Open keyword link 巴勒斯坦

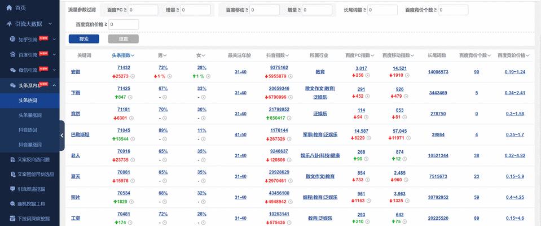click(80, 135)
